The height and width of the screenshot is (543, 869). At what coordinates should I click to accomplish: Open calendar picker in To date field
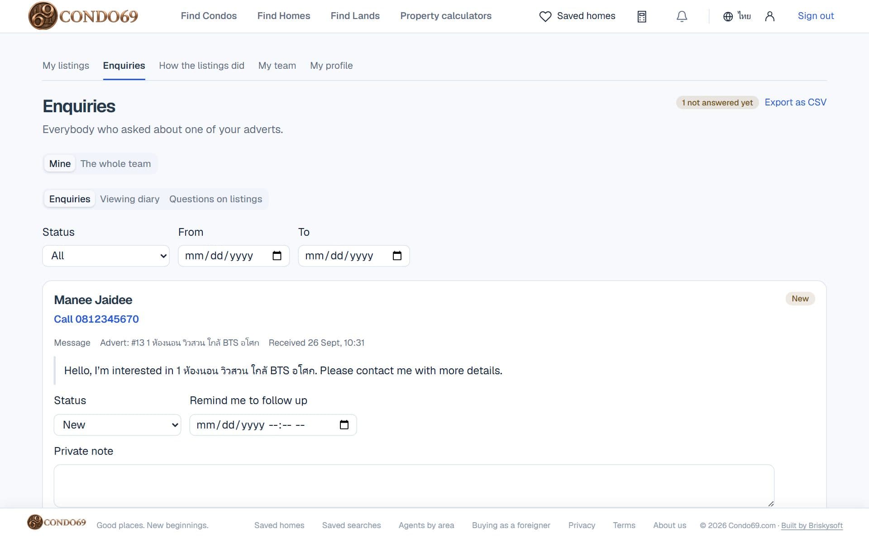[397, 256]
